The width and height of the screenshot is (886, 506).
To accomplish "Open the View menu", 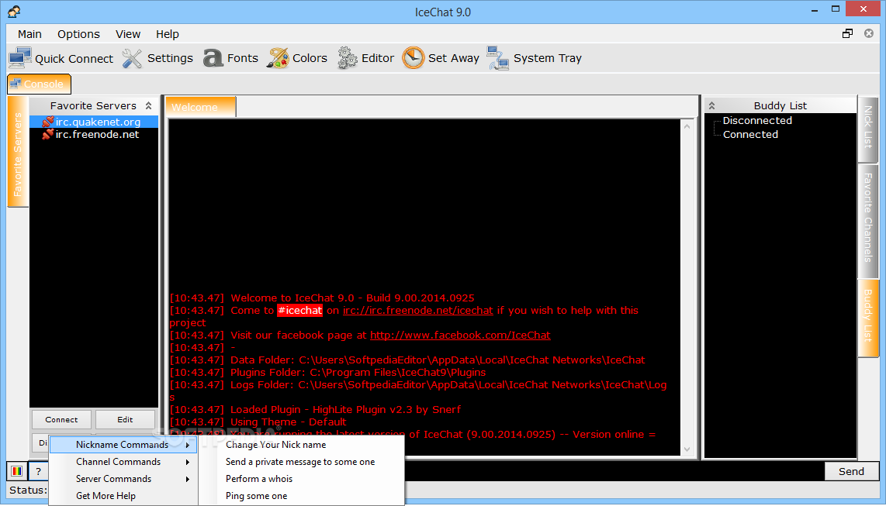I will pyautogui.click(x=128, y=34).
